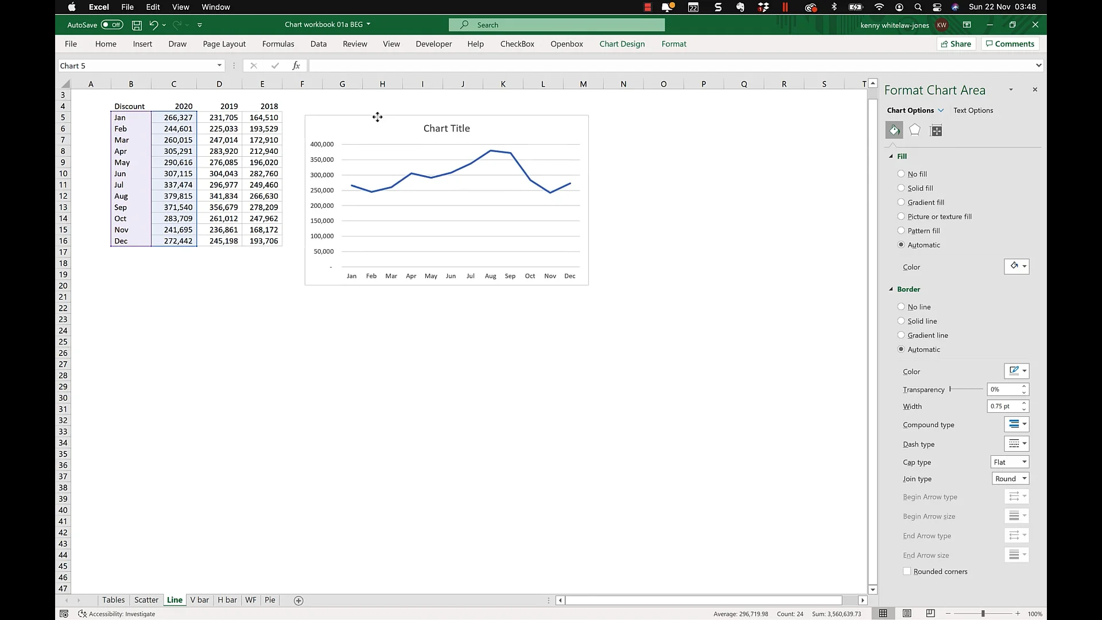Add a new sheet with plus icon
The image size is (1102, 620).
pos(298,600)
